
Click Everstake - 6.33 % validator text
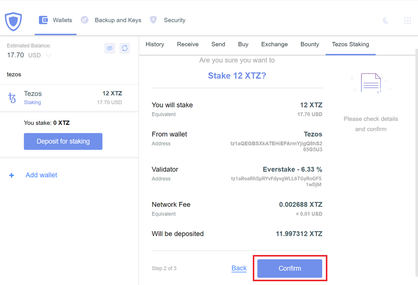click(292, 170)
